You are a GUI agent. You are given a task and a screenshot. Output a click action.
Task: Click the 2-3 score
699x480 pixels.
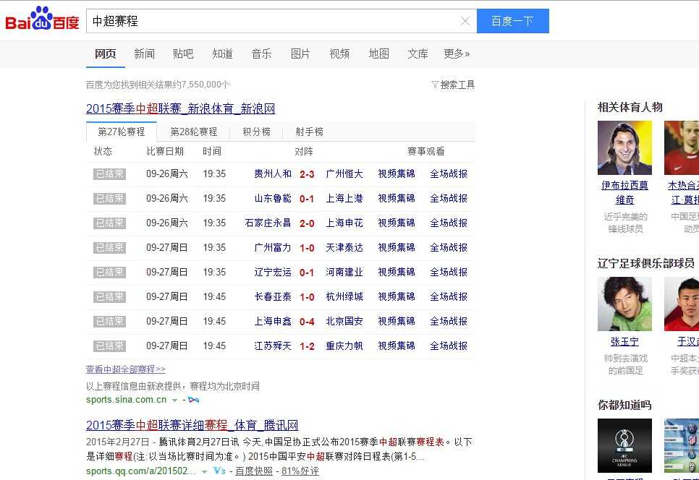pyautogui.click(x=307, y=174)
